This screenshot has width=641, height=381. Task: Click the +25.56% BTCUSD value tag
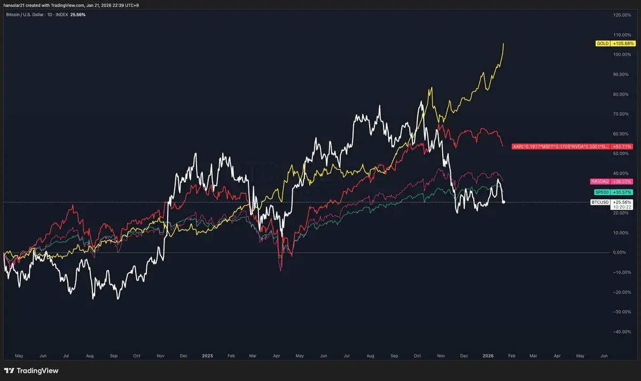pyautogui.click(x=621, y=202)
